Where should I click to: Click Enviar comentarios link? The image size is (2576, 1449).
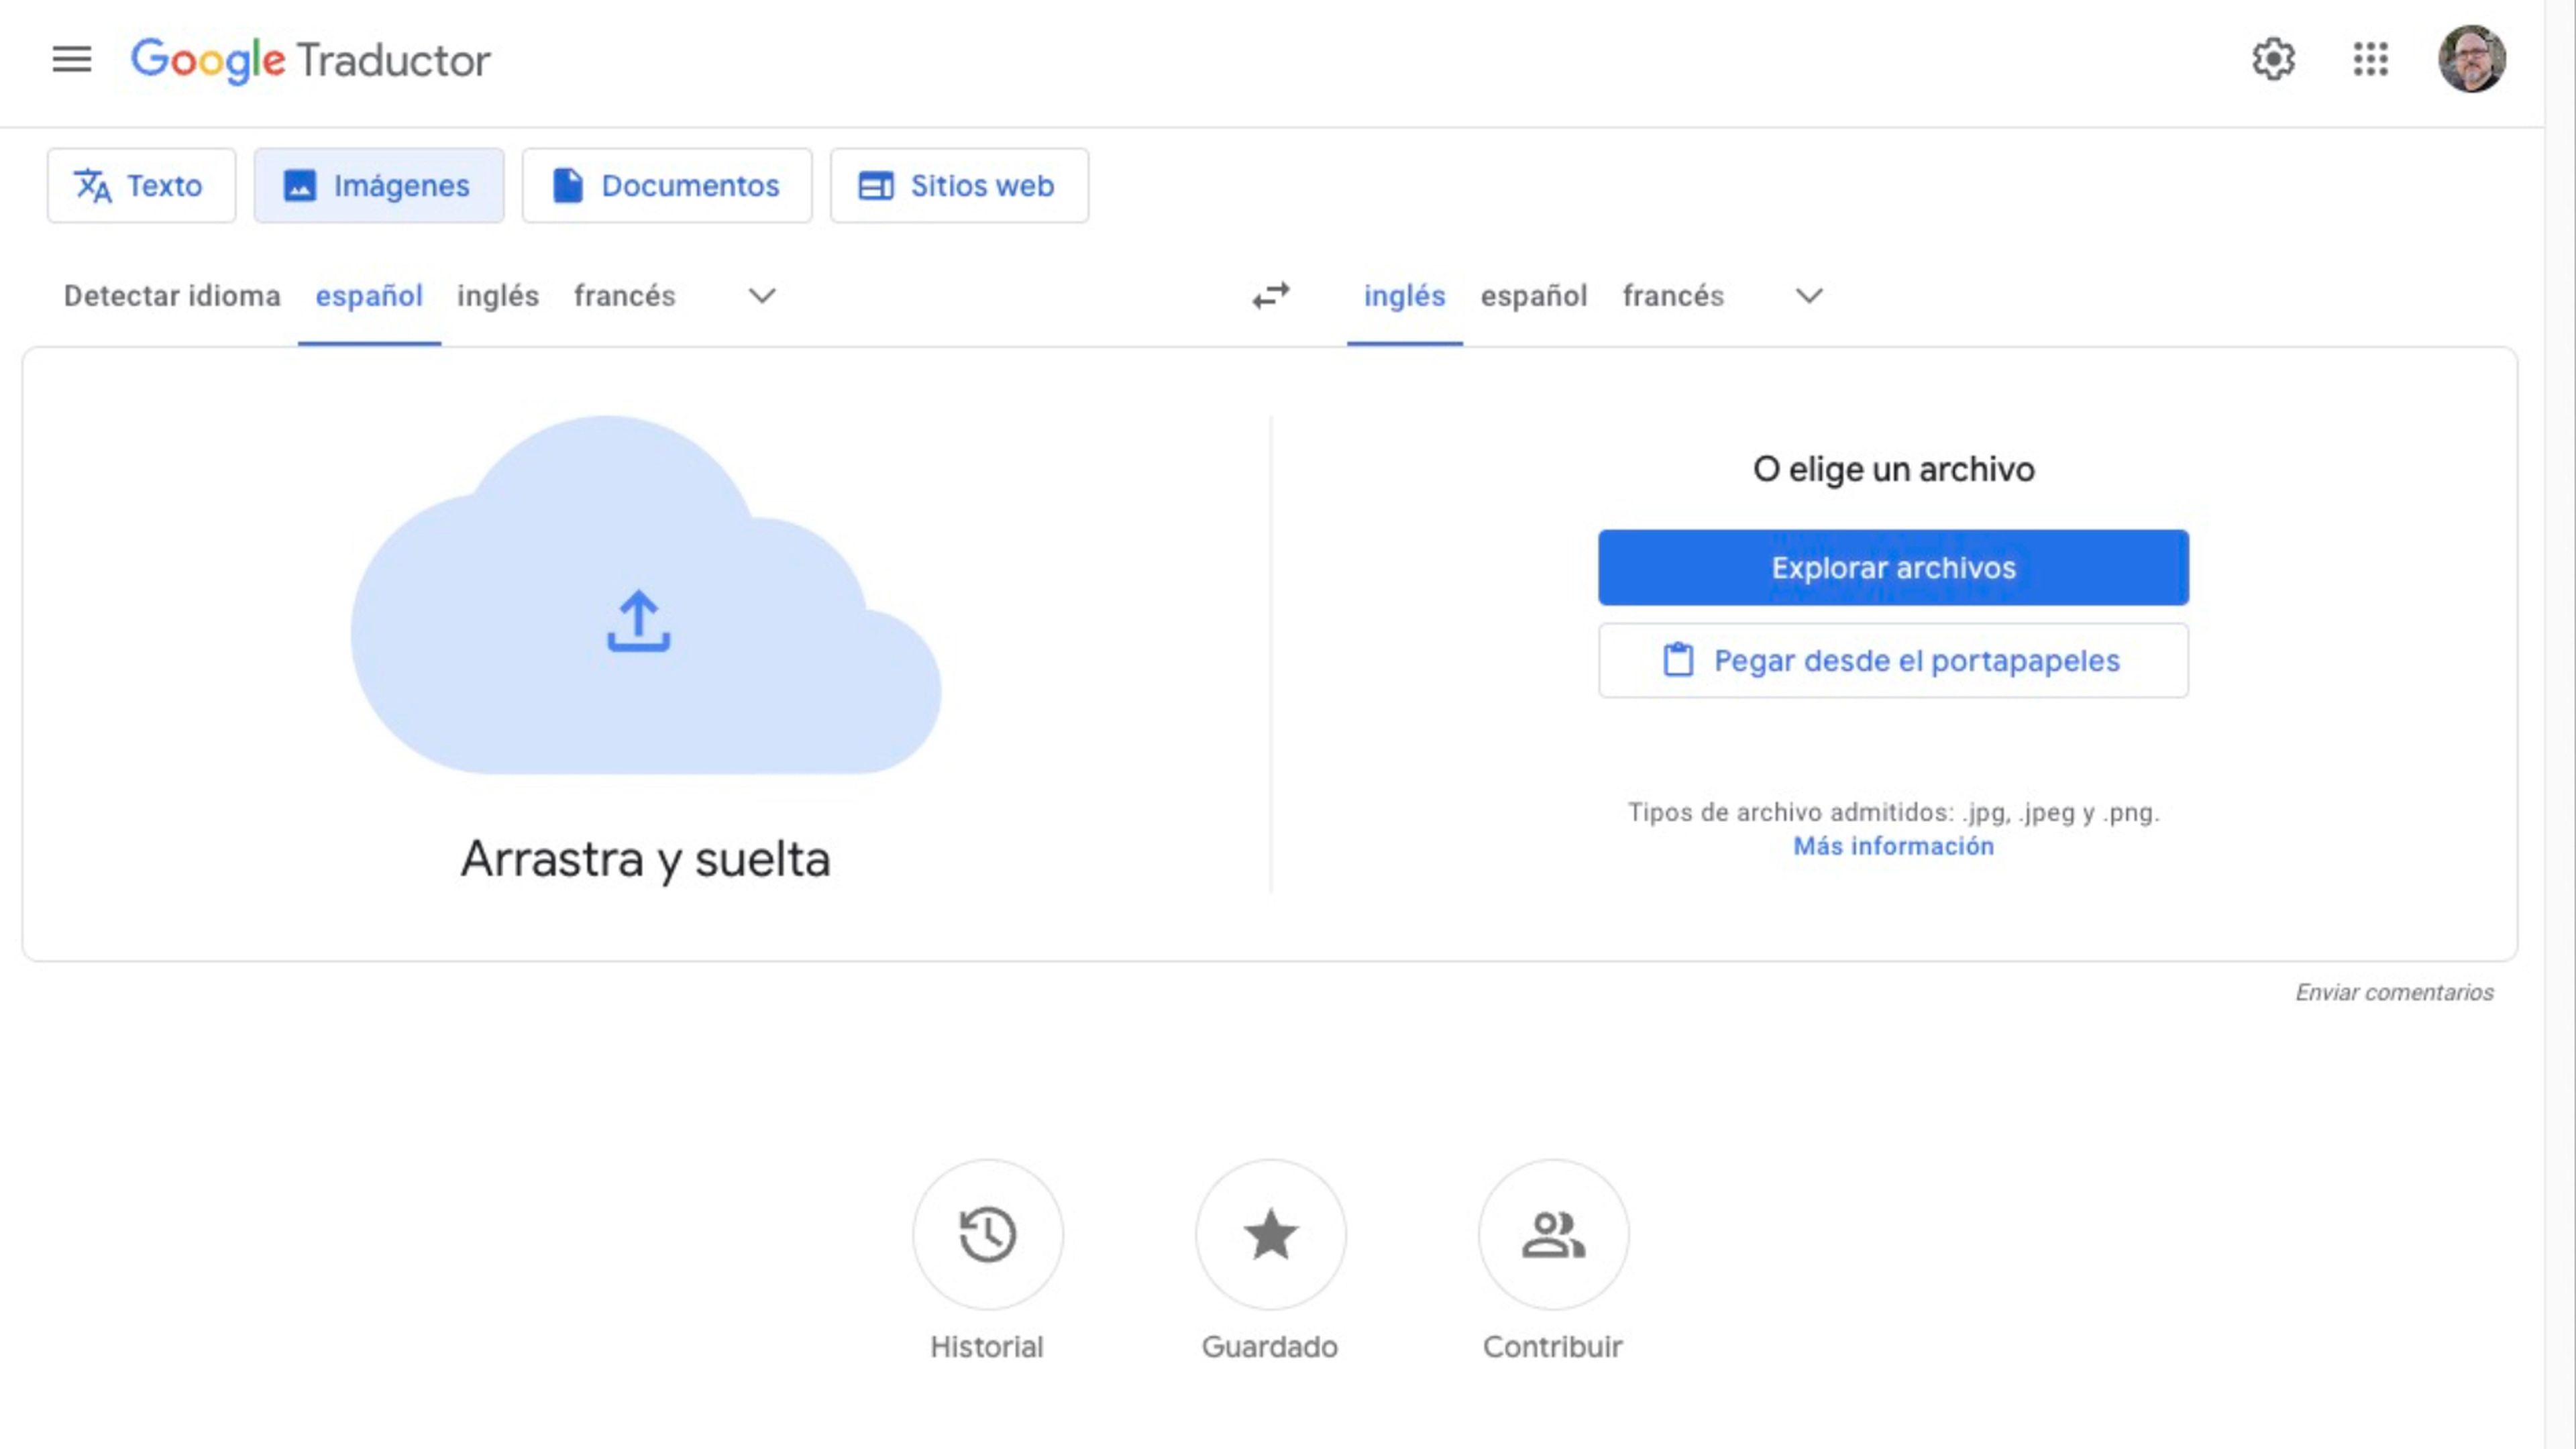point(2394,993)
